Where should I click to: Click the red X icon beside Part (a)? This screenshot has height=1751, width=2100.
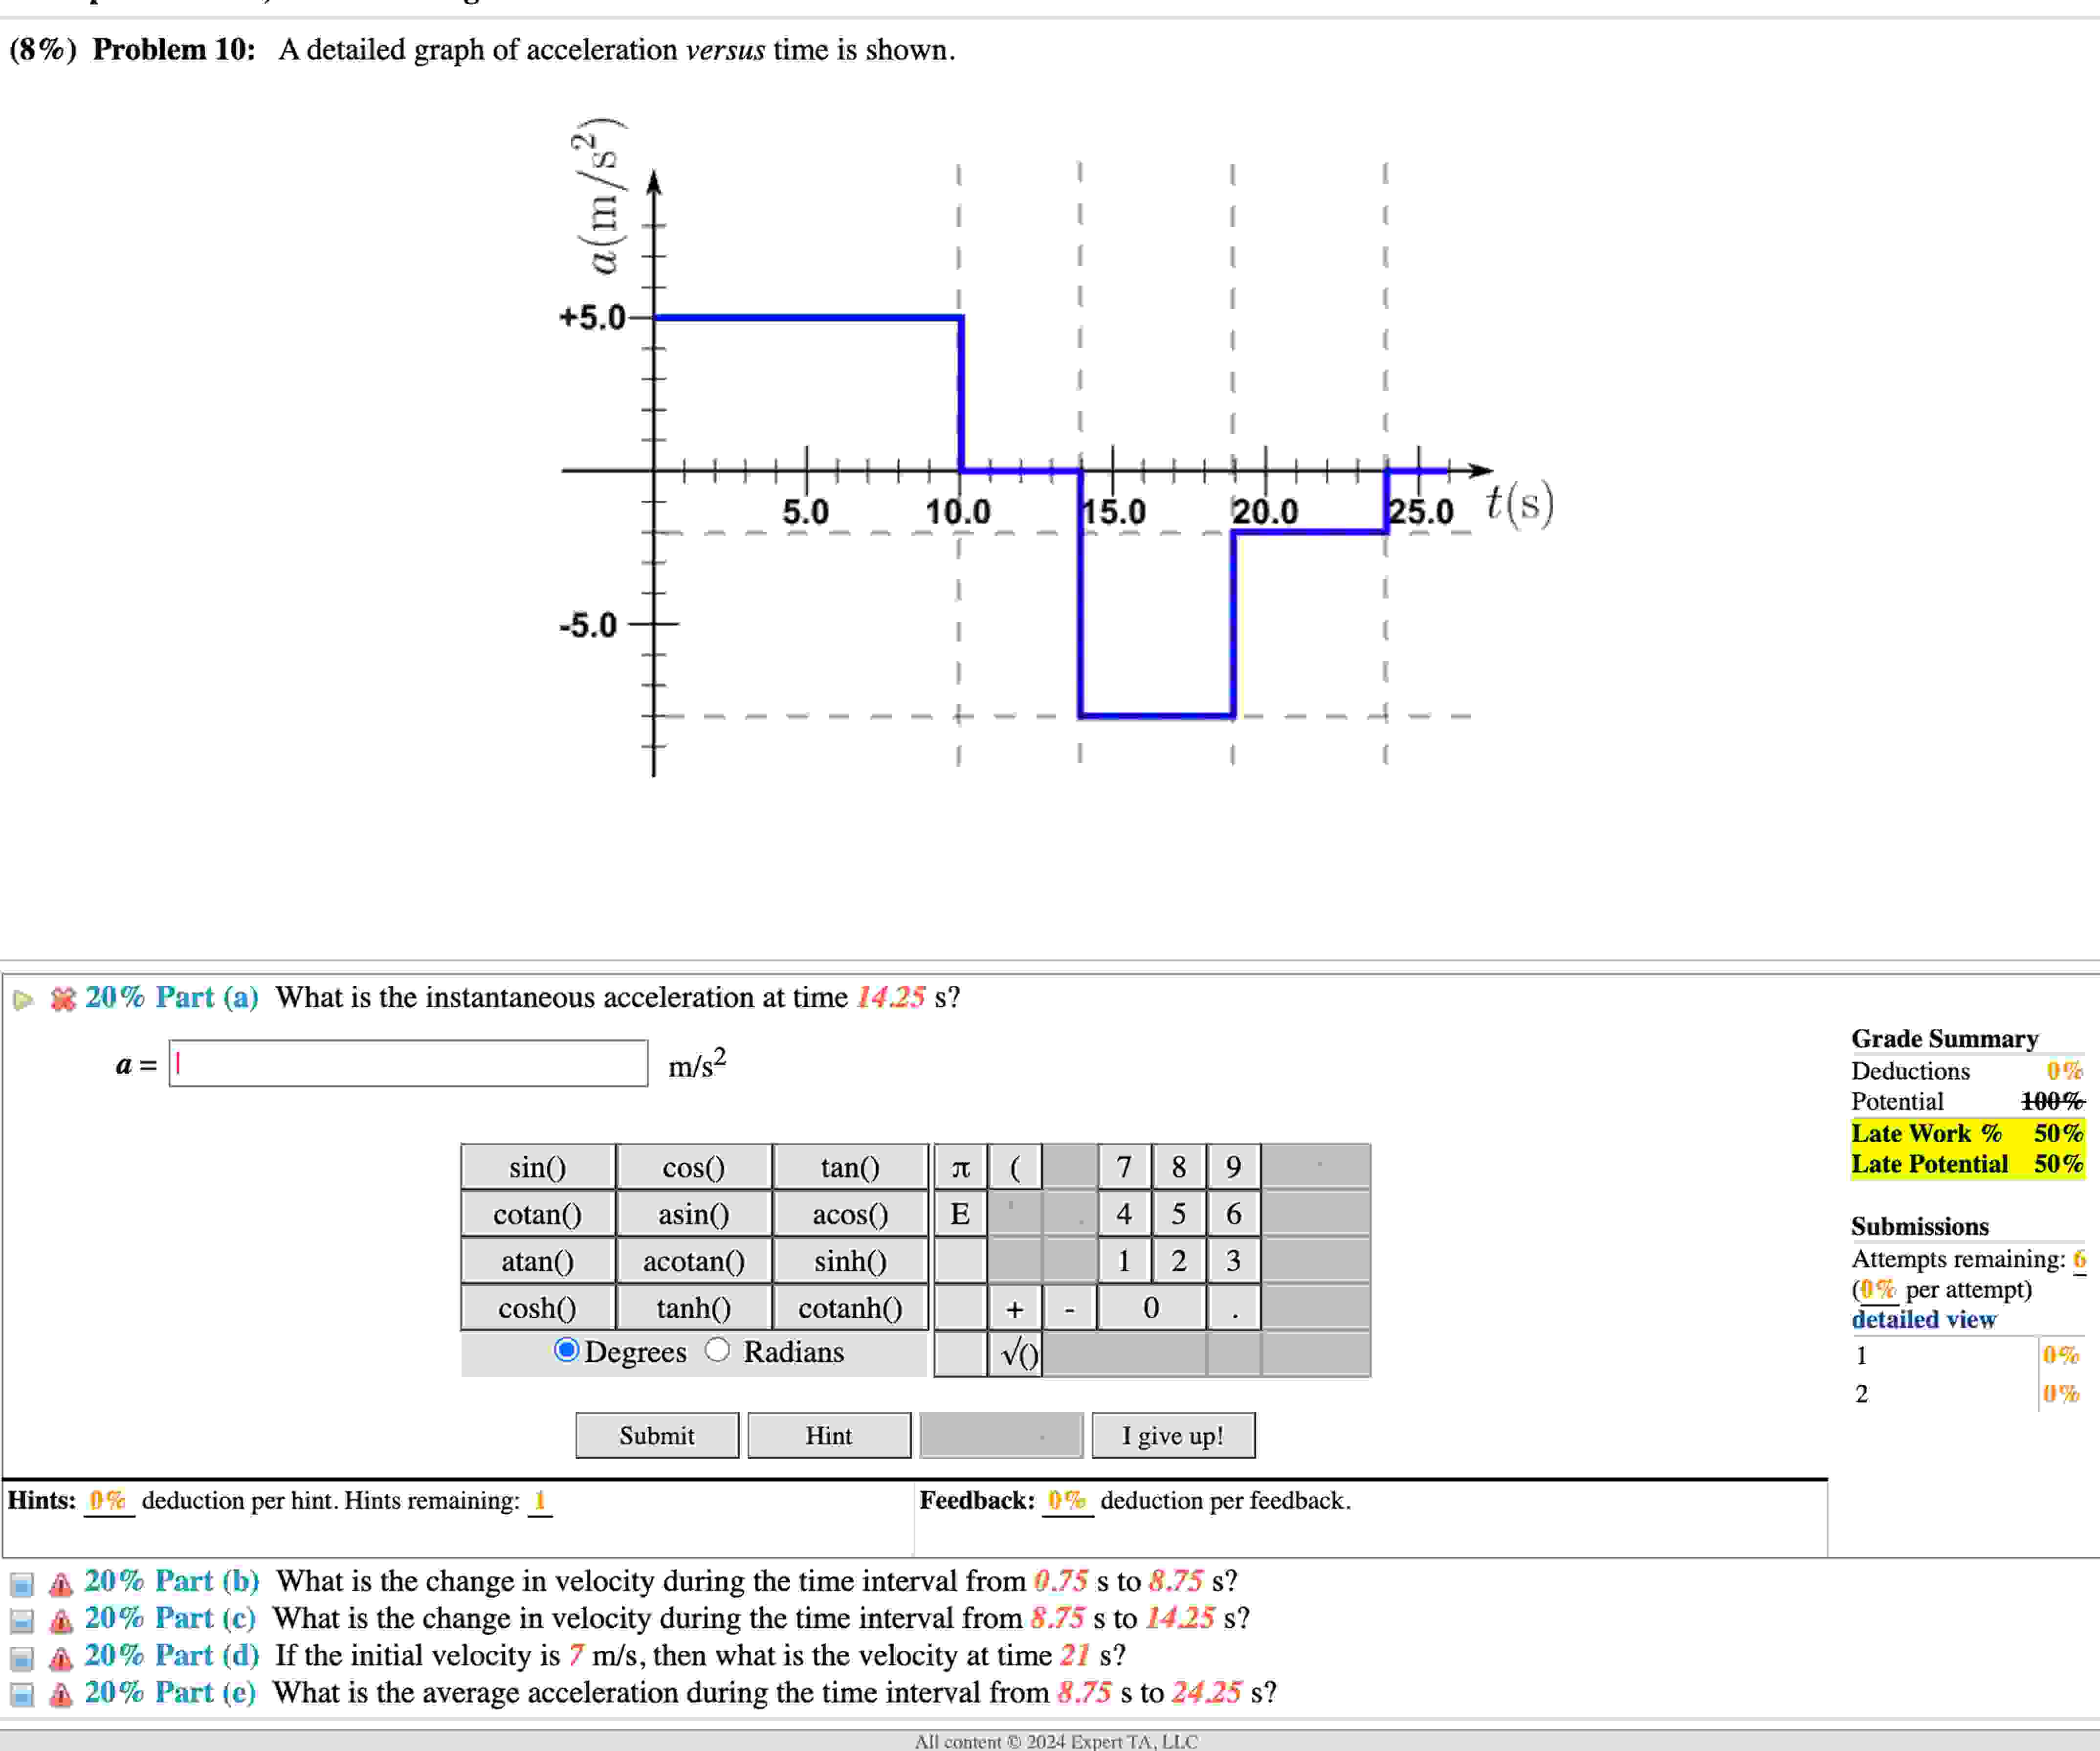[63, 999]
